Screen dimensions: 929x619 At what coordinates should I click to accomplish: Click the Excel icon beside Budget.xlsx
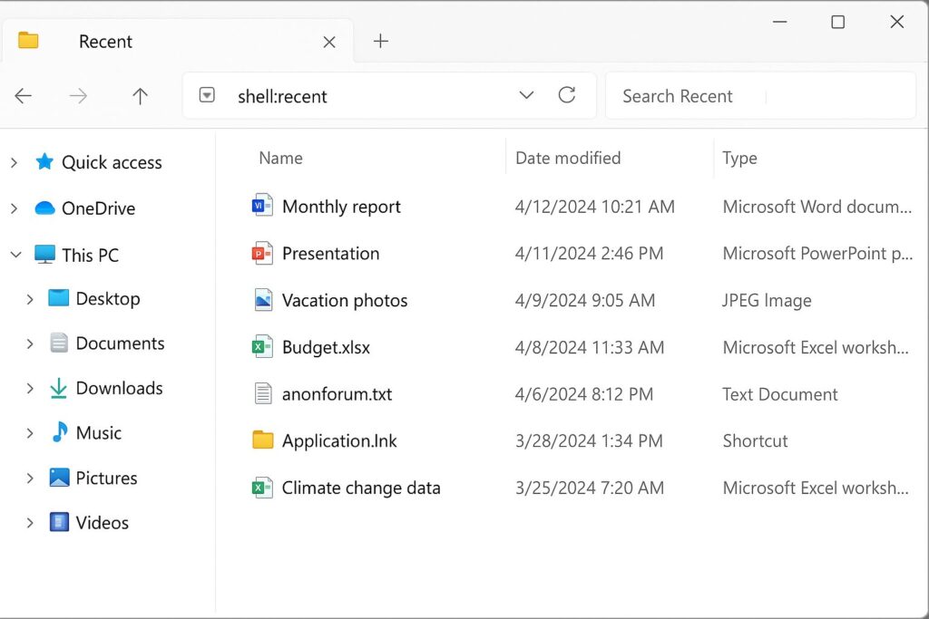262,347
